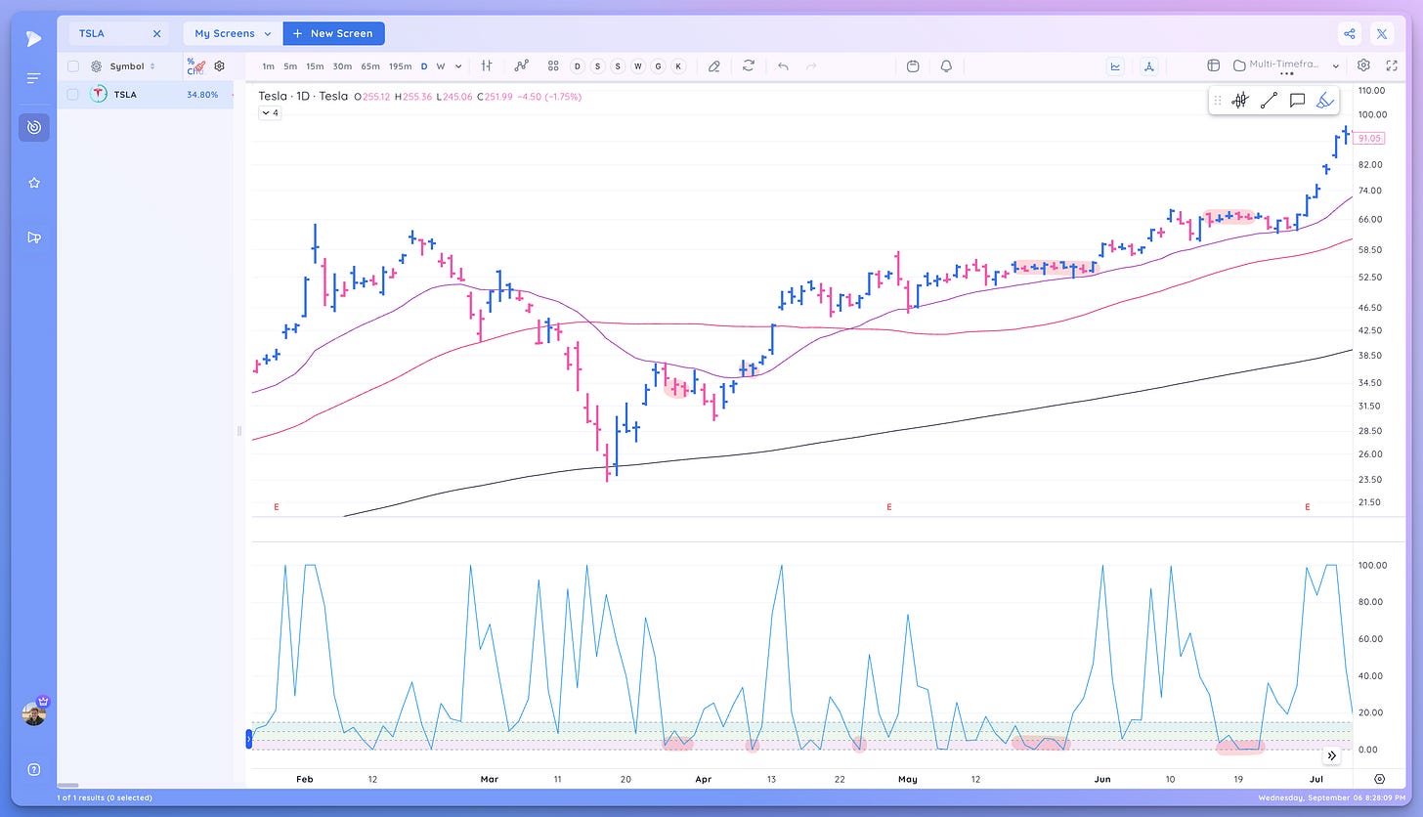
Task: Open the comment bubble tool on the chart
Action: coord(1298,100)
